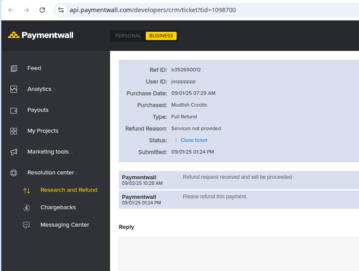This screenshot has width=359, height=271.
Task: Click the Purchase Date value 09/01/25 07:29 AM
Action: pyautogui.click(x=193, y=93)
